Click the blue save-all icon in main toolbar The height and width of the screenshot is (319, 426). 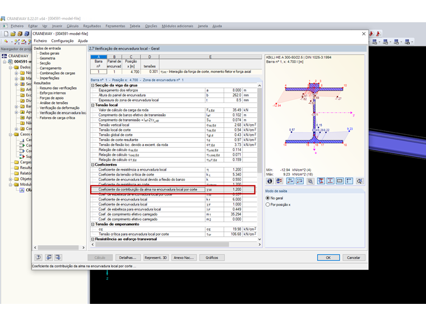(27, 34)
